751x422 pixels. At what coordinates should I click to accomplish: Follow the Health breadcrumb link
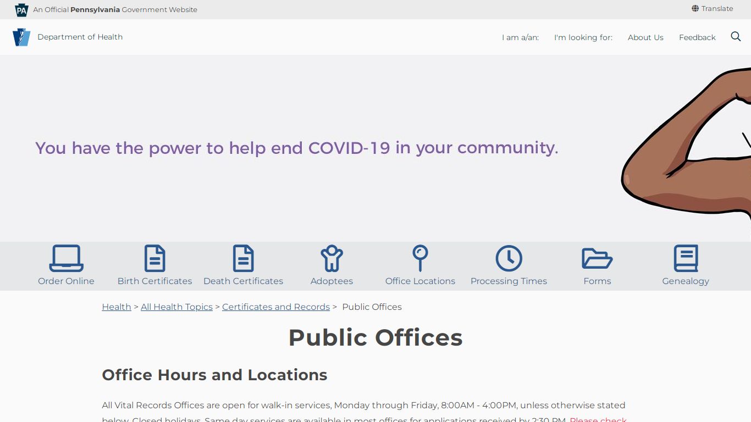point(117,307)
